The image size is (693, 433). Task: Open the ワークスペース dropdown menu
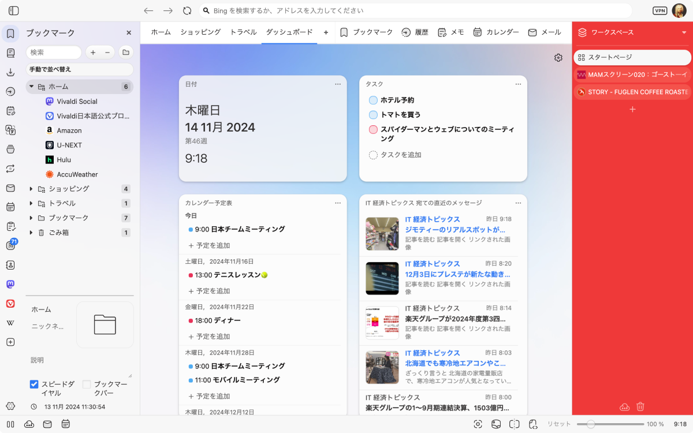684,33
